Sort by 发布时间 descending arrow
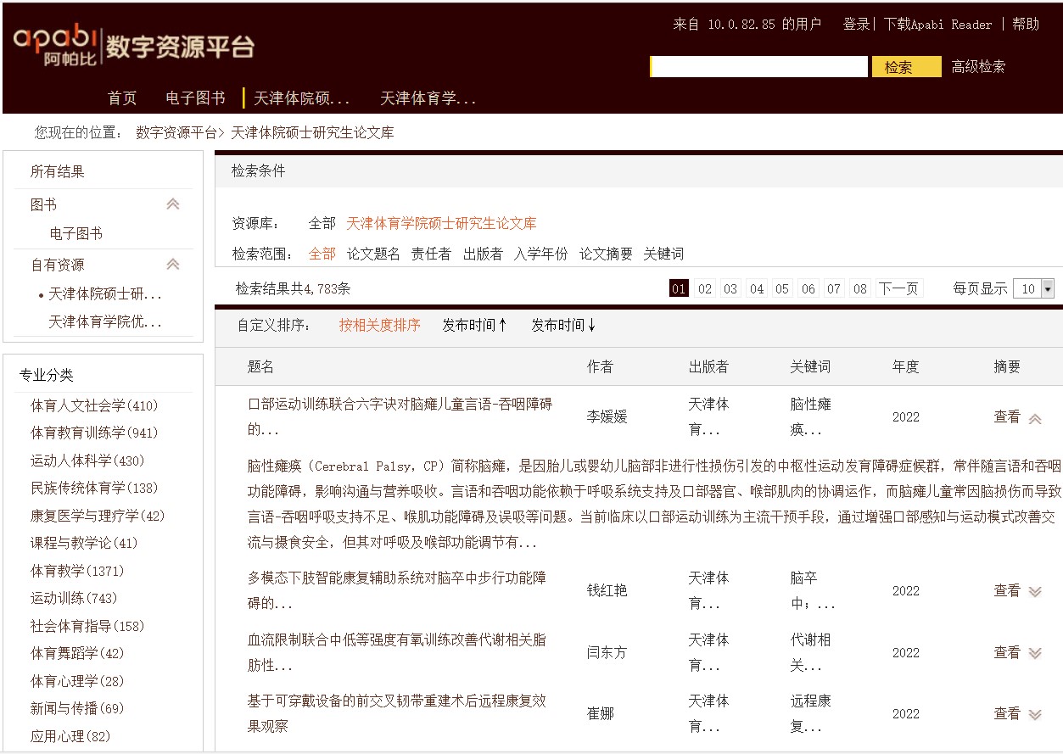1063x754 pixels. pos(591,325)
